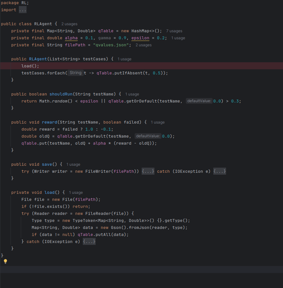This screenshot has height=288, width=283.
Task: Expand folded catch block in load method
Action: click(89, 242)
